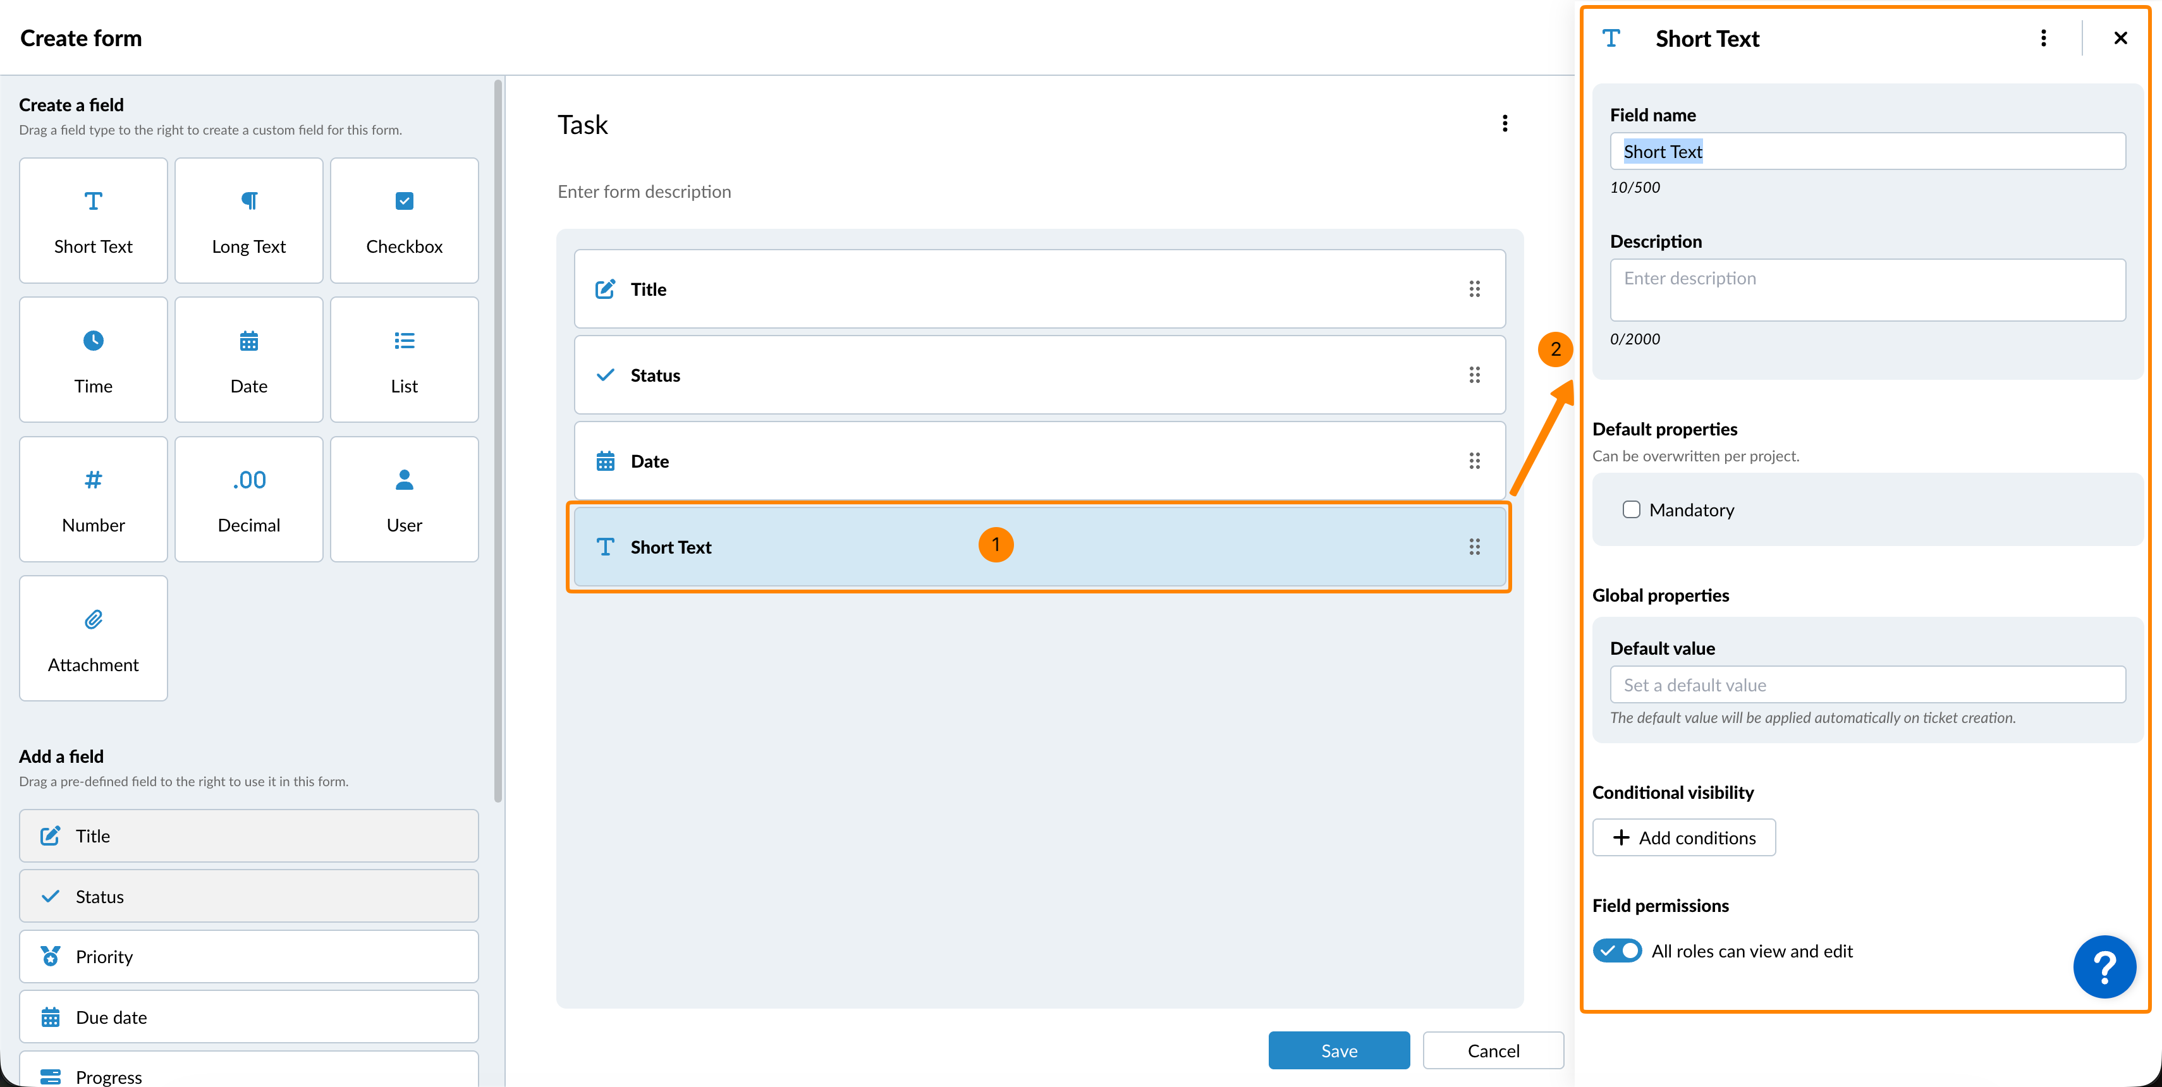Choose the Checkbox field type tile
This screenshot has height=1087, width=2162.
coord(404,221)
